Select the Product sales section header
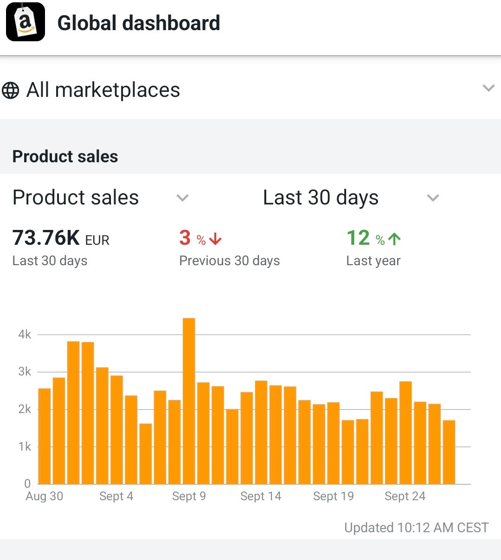This screenshot has width=501, height=560. coord(65,156)
